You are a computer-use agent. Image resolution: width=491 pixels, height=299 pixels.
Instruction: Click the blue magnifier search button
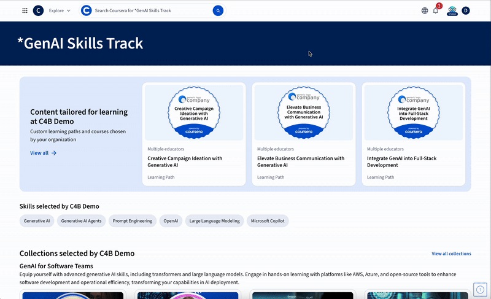pyautogui.click(x=218, y=10)
